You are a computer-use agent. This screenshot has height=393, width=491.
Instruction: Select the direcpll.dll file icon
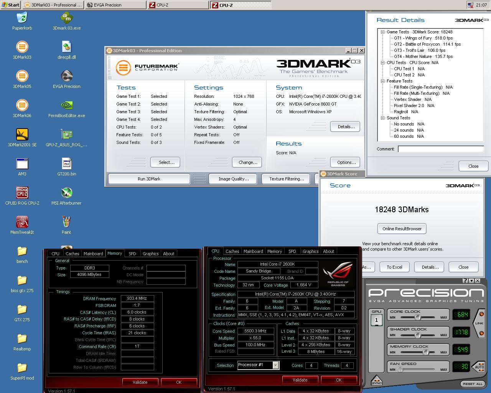coord(66,50)
